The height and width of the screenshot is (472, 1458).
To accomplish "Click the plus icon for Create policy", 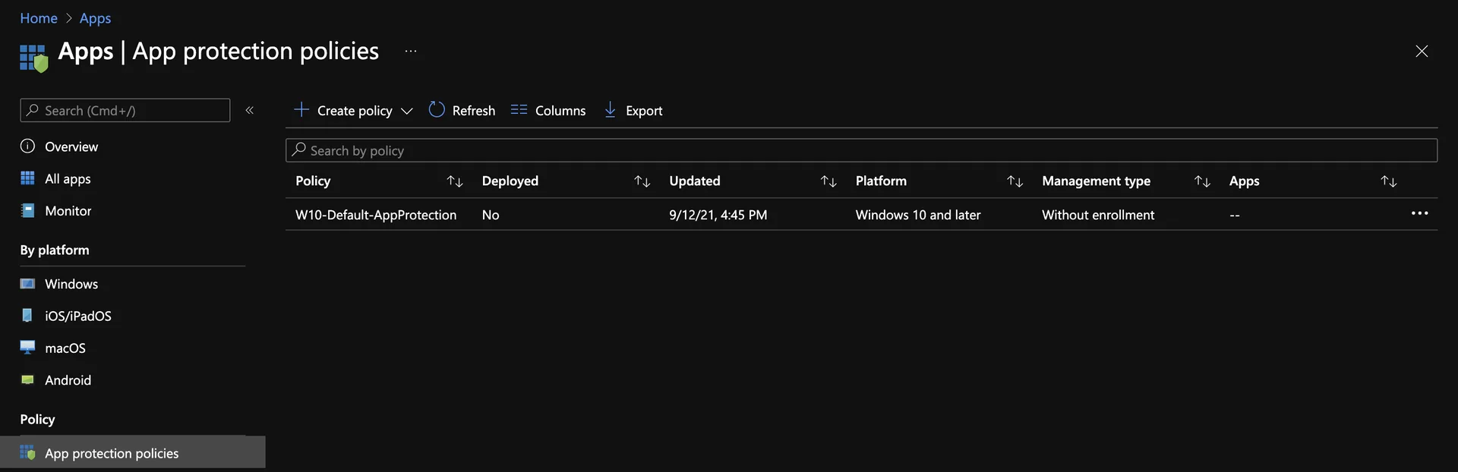I will coord(301,109).
